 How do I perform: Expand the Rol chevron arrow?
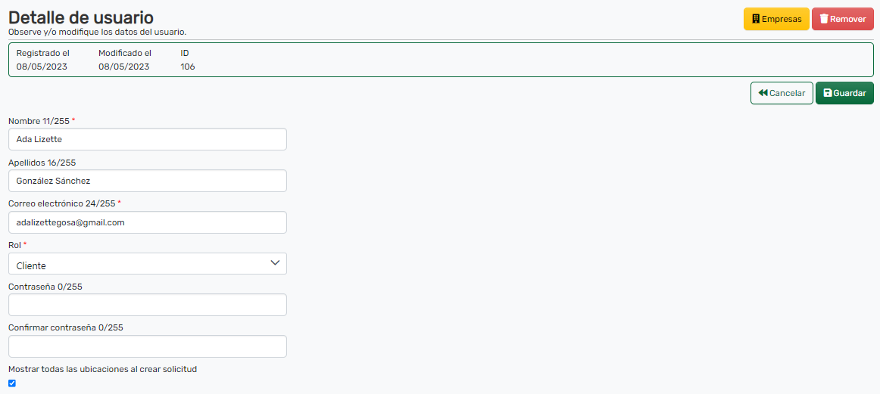tap(275, 263)
